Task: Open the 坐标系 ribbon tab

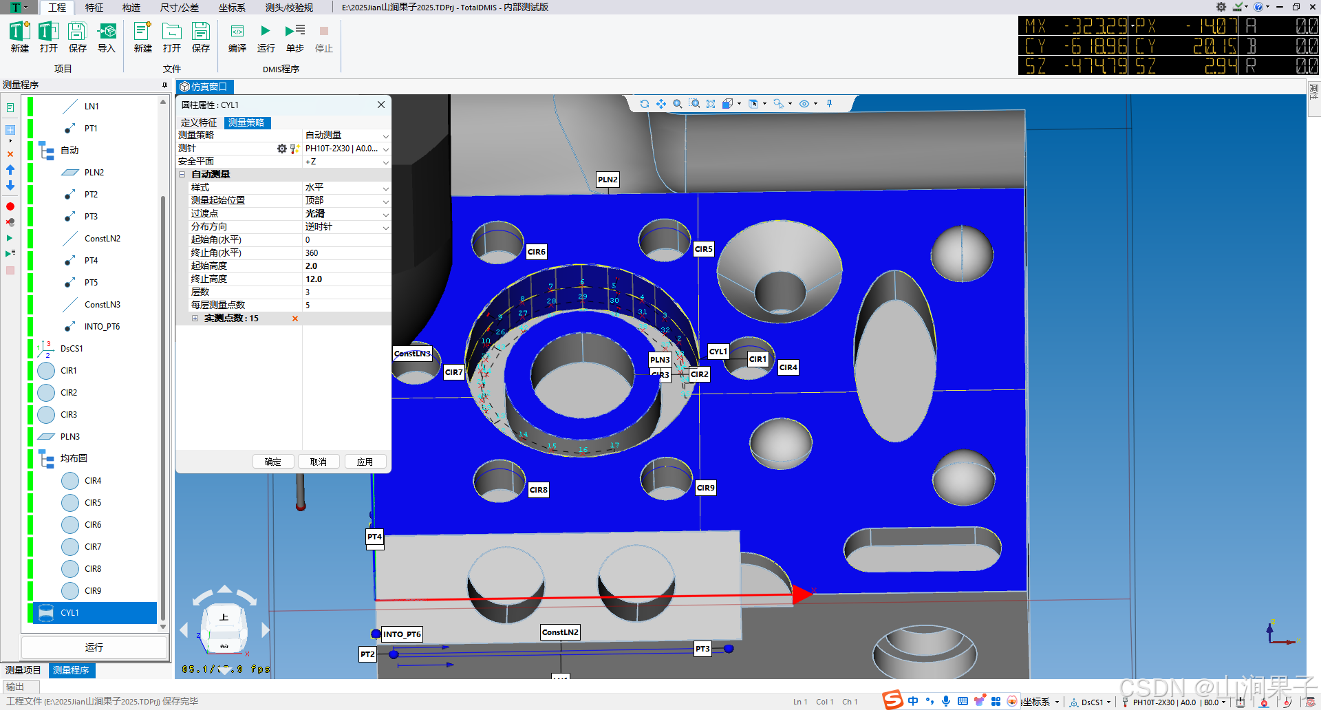Action: [x=232, y=8]
